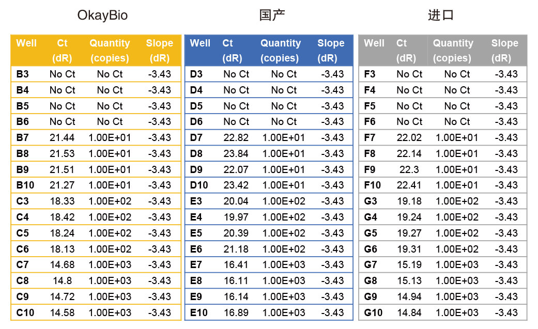Click the 进口 table title

pos(441,15)
